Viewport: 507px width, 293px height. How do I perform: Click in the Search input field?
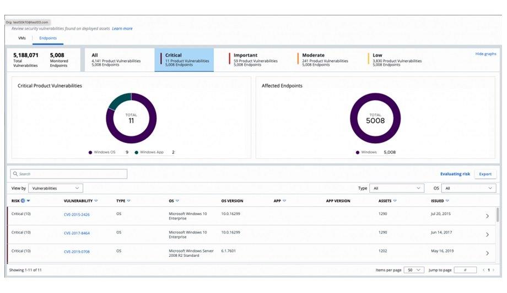coord(69,174)
